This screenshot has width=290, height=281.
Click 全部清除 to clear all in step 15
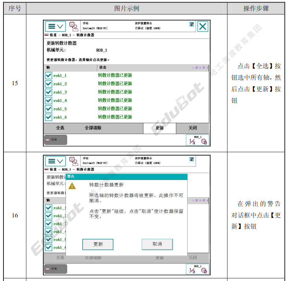point(93,128)
